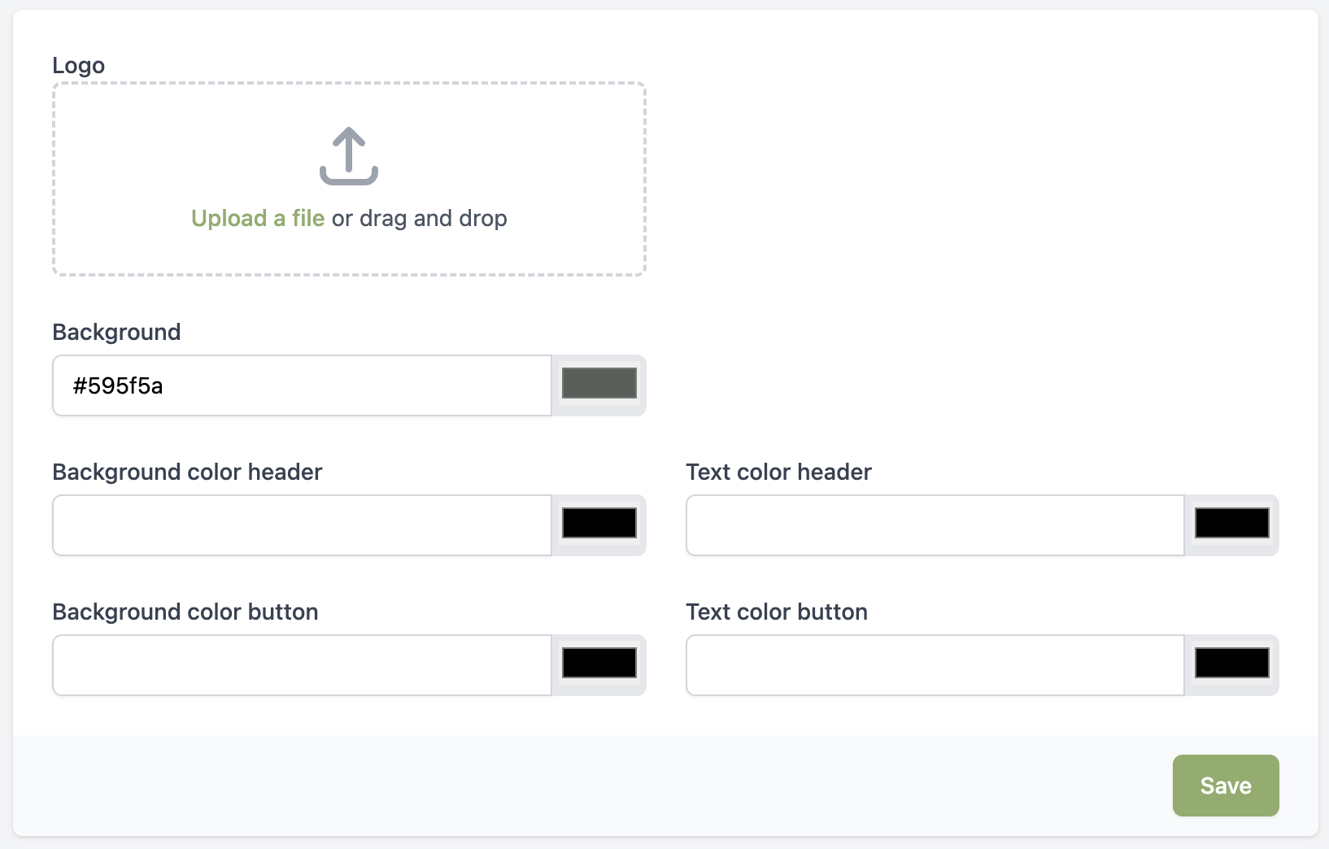1329x849 pixels.
Task: Click the Background color header input field
Action: pyautogui.click(x=302, y=525)
